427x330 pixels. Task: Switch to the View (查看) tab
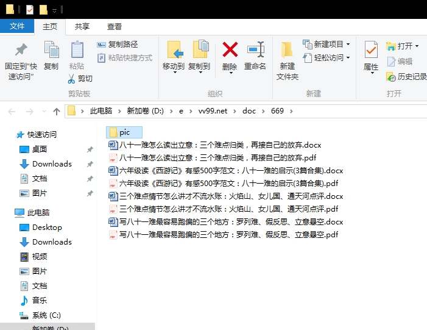point(115,26)
